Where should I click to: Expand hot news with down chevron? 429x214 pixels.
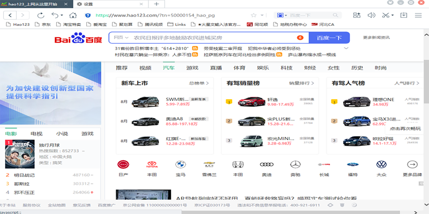(x=346, y=48)
